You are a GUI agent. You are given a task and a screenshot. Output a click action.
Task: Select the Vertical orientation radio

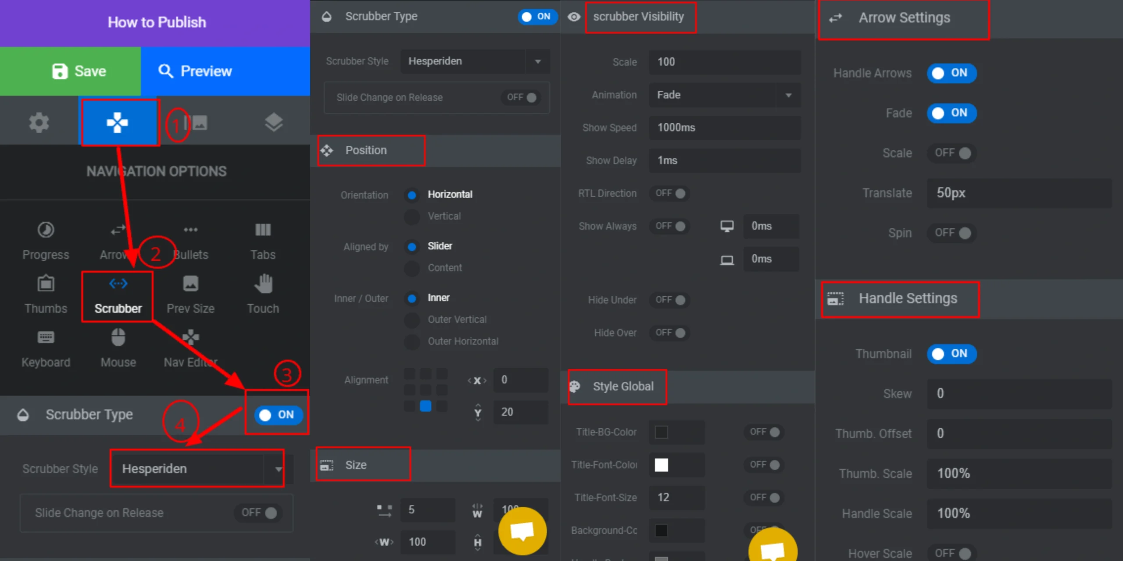click(411, 217)
